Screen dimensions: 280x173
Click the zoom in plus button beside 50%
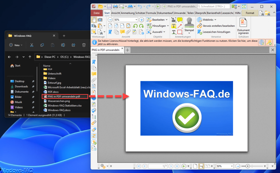[x=142, y=20]
